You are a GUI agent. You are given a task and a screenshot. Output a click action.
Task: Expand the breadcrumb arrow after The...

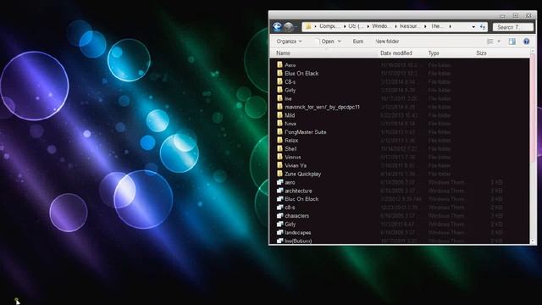point(450,26)
